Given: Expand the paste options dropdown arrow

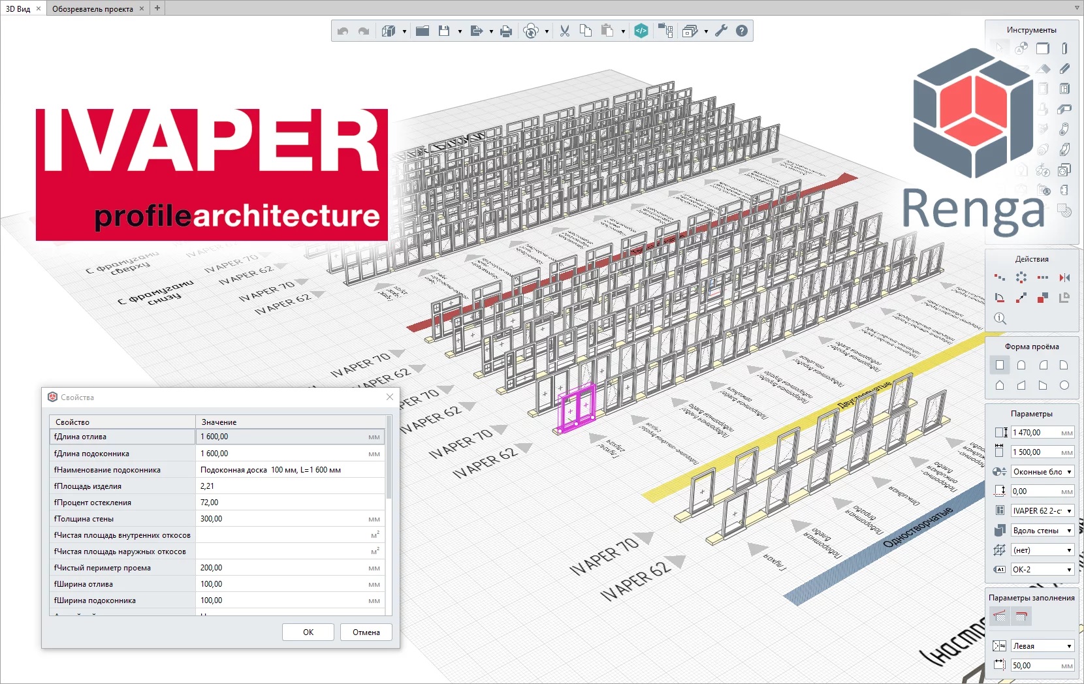Looking at the screenshot, I should tap(623, 31).
